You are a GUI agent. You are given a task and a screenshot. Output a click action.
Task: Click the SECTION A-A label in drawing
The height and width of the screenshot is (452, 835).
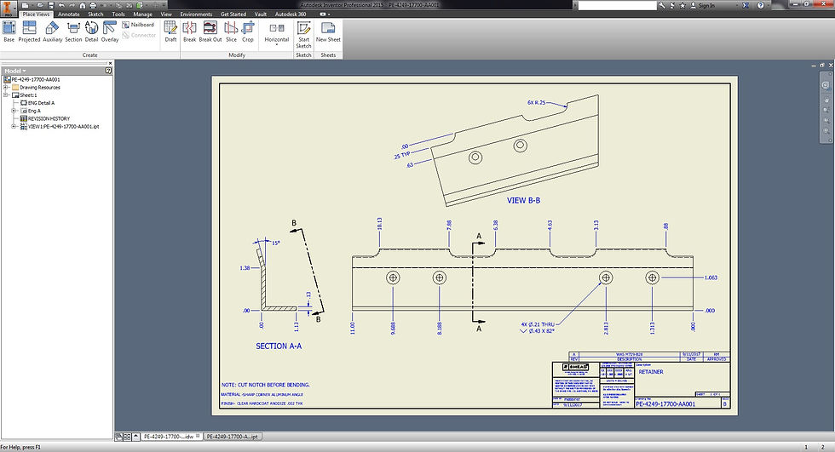(x=279, y=346)
